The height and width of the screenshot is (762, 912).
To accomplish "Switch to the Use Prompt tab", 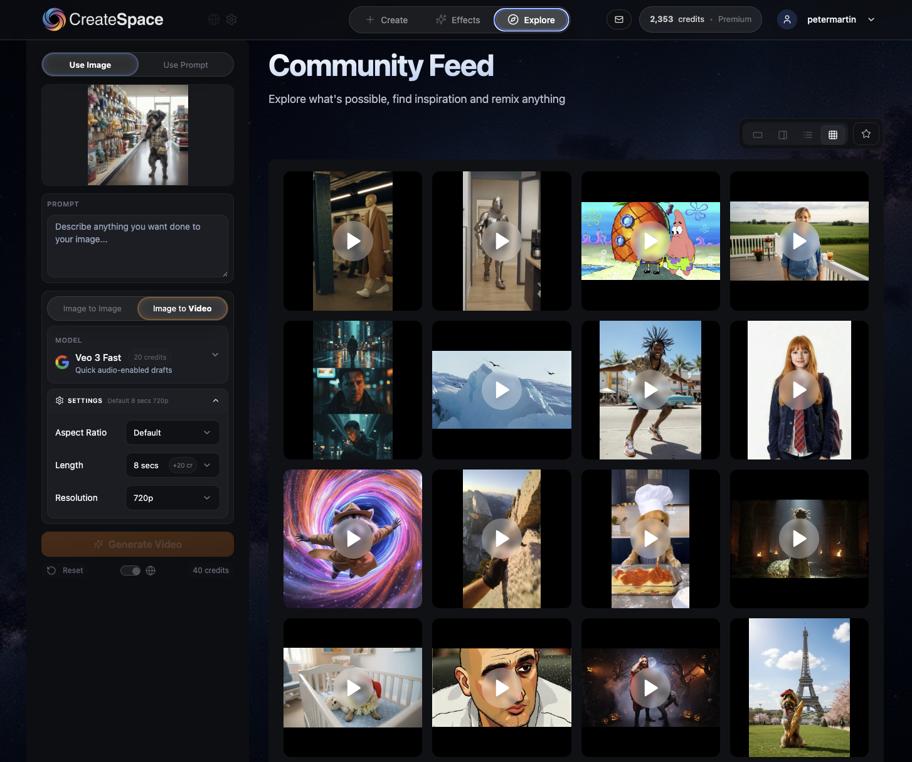I will pos(186,65).
